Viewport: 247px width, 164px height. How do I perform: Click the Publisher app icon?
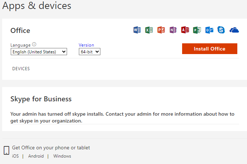(x=197, y=30)
